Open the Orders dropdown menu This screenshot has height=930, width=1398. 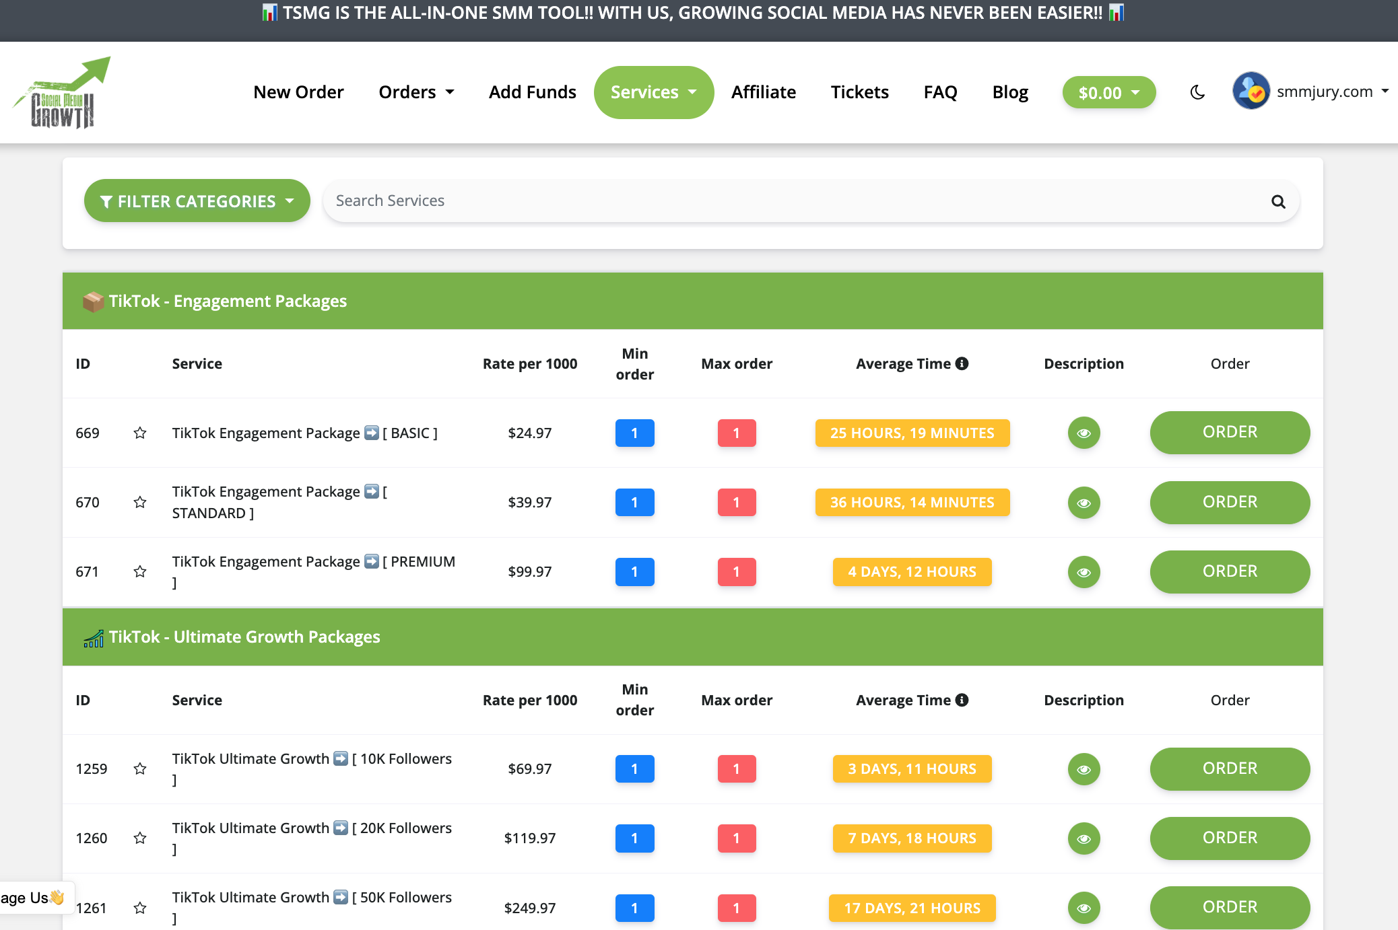click(416, 92)
